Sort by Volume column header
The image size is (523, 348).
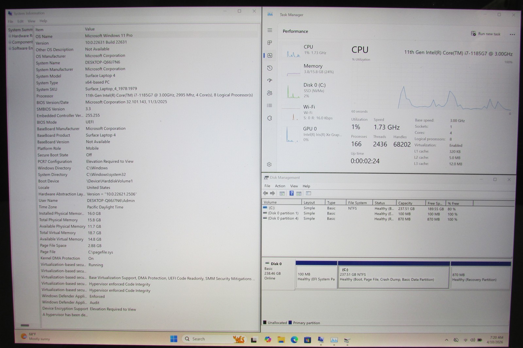point(281,202)
